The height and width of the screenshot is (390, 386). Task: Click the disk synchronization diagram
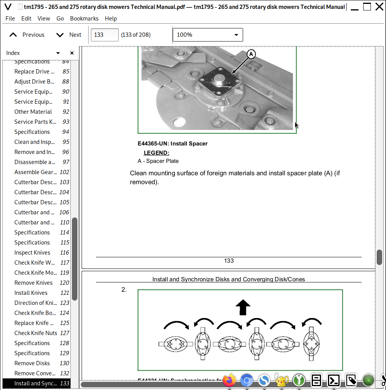click(240, 330)
